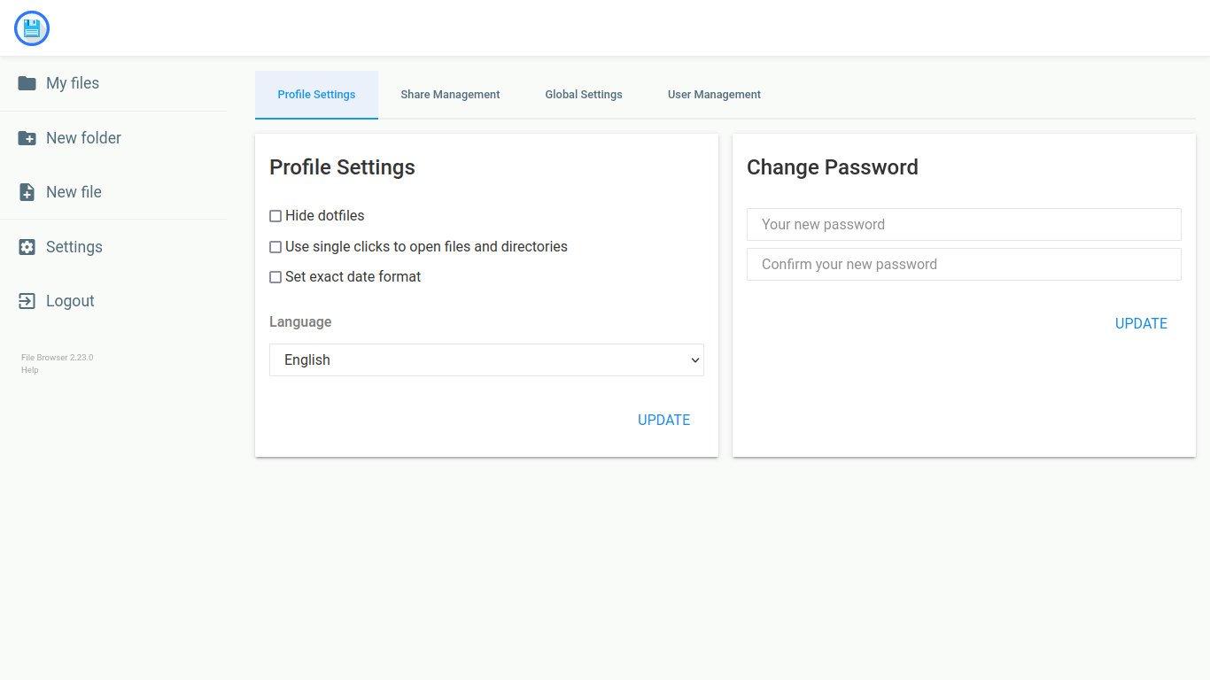Viewport: 1210px width, 680px height.
Task: Open the Language dropdown
Action: (x=486, y=360)
